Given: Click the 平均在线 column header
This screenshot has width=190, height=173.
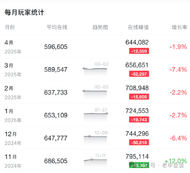Looking at the screenshot, I should [x=57, y=27].
